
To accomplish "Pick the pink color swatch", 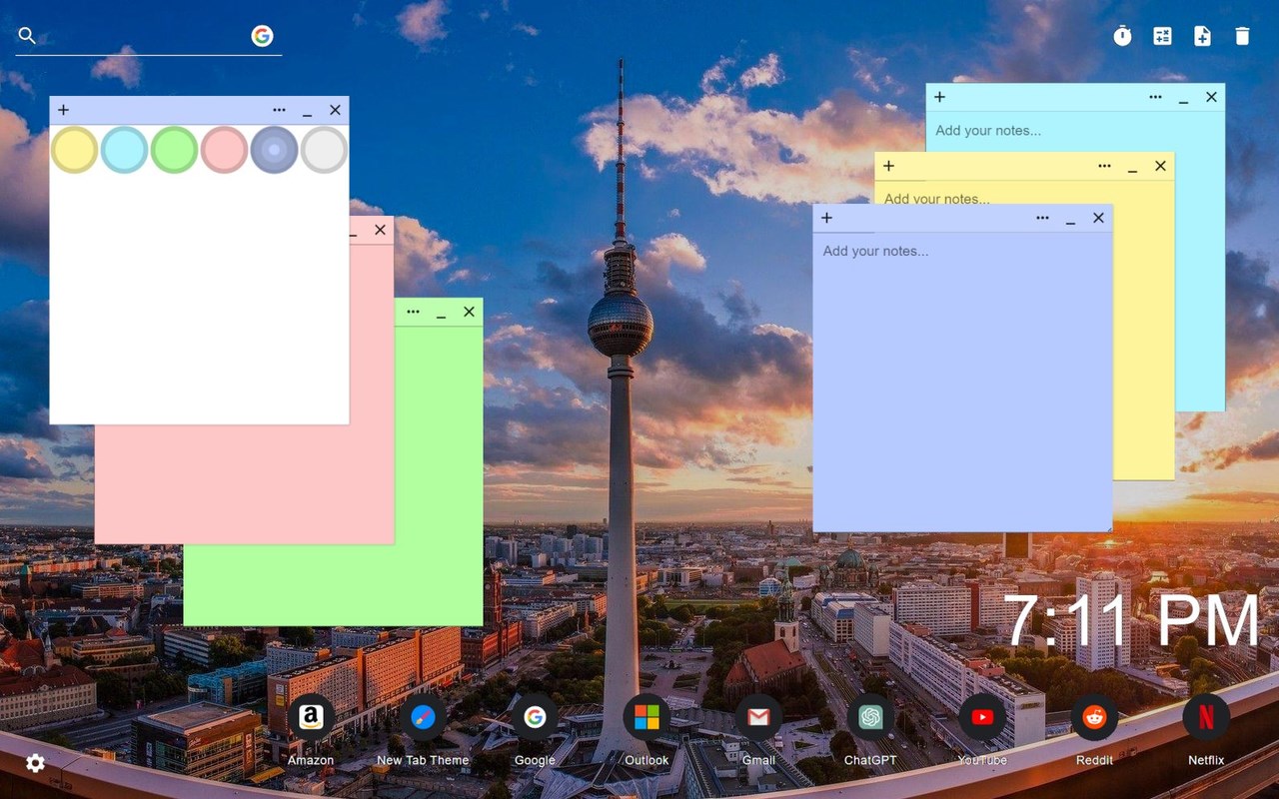I will (x=225, y=150).
